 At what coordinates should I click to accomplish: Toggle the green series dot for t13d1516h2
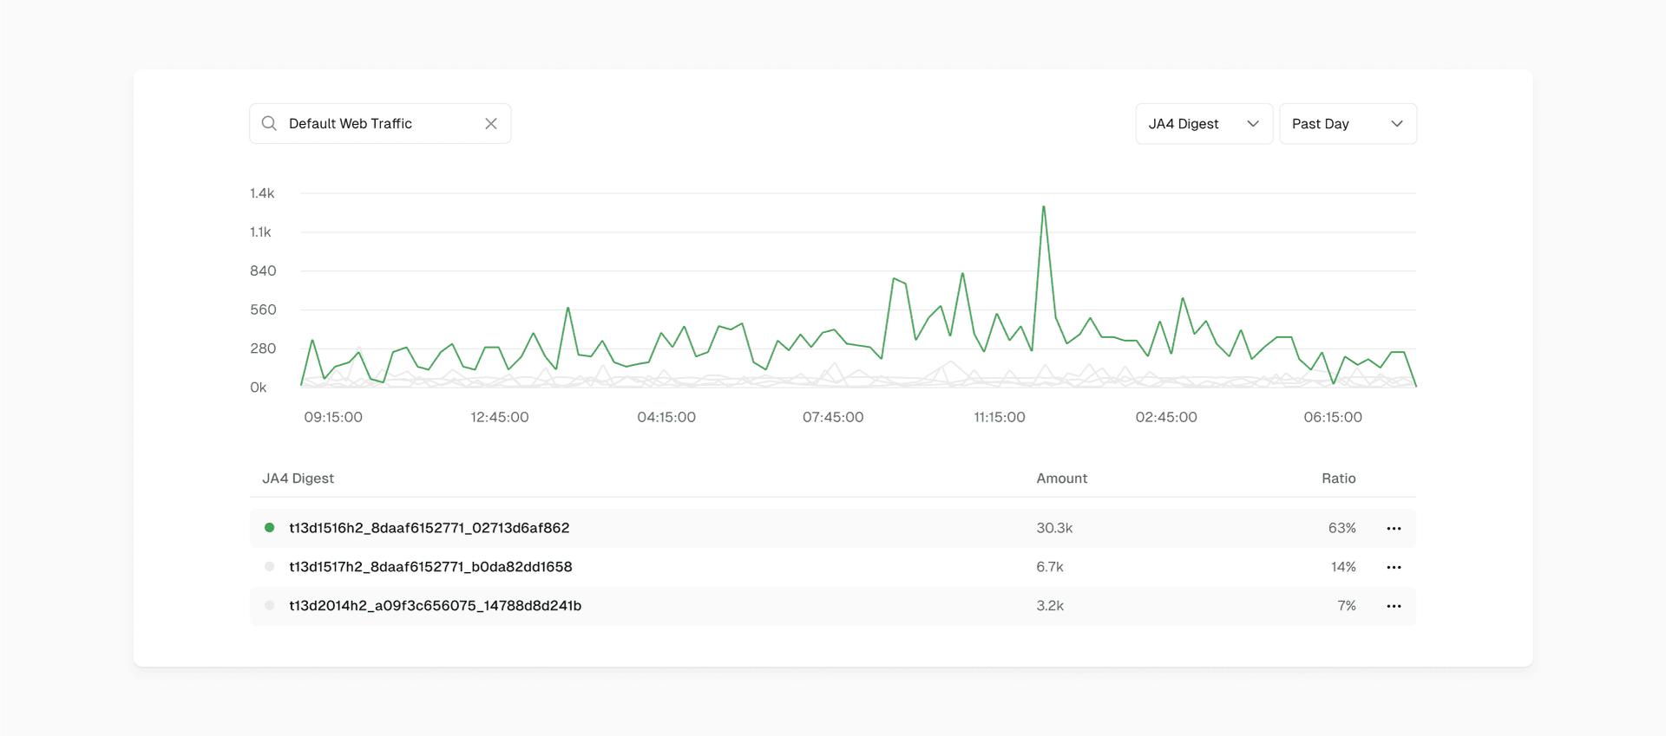pos(270,528)
